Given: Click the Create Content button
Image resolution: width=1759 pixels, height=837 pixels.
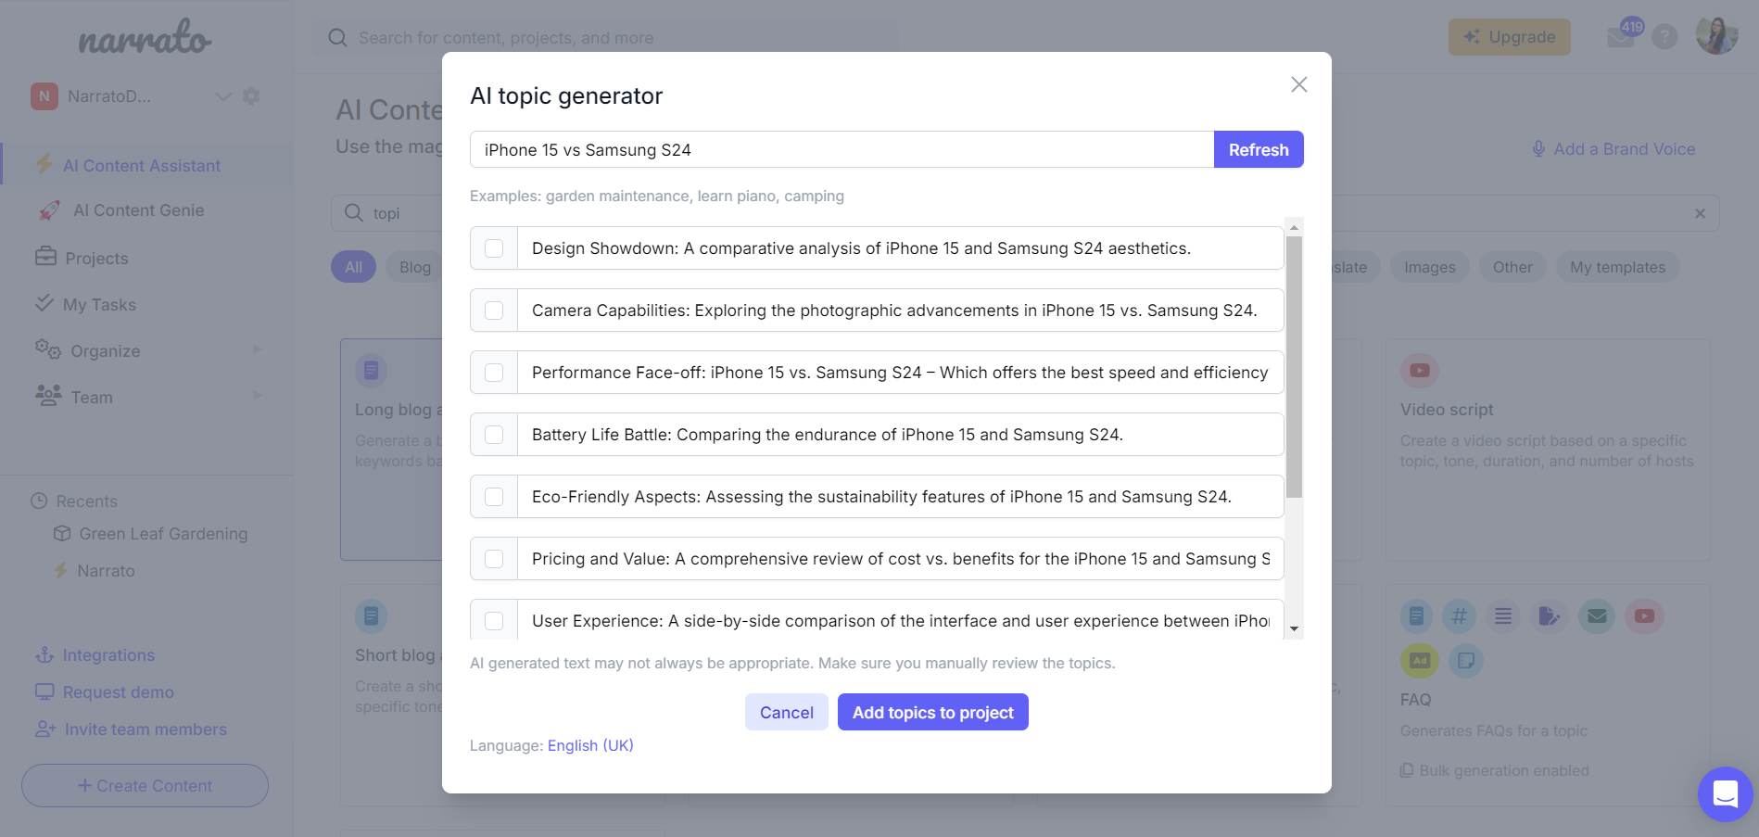Looking at the screenshot, I should tap(146, 785).
